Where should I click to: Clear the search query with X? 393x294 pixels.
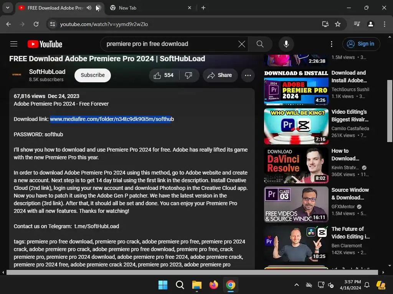point(242,44)
